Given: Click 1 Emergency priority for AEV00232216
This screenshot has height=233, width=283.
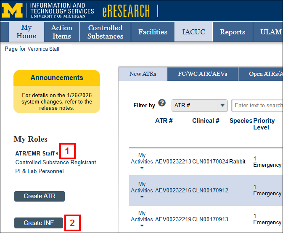Looking at the screenshot, I should coord(267,190).
